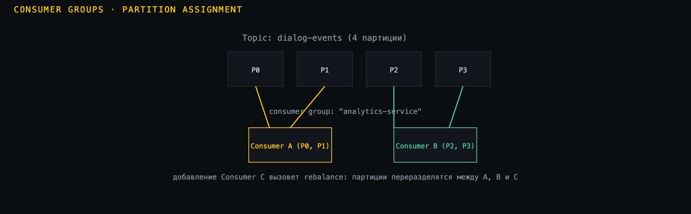Click the green line from P3 to Consumer B

456,107
